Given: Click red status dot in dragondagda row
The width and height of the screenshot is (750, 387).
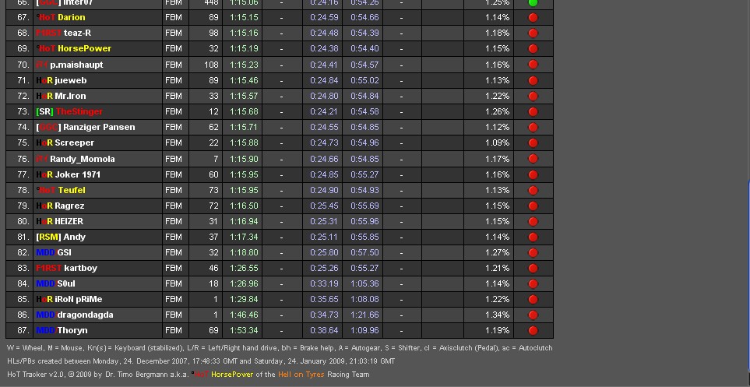Looking at the screenshot, I should [533, 315].
